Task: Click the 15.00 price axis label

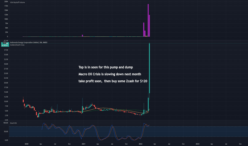Action: pyautogui.click(x=6, y=92)
